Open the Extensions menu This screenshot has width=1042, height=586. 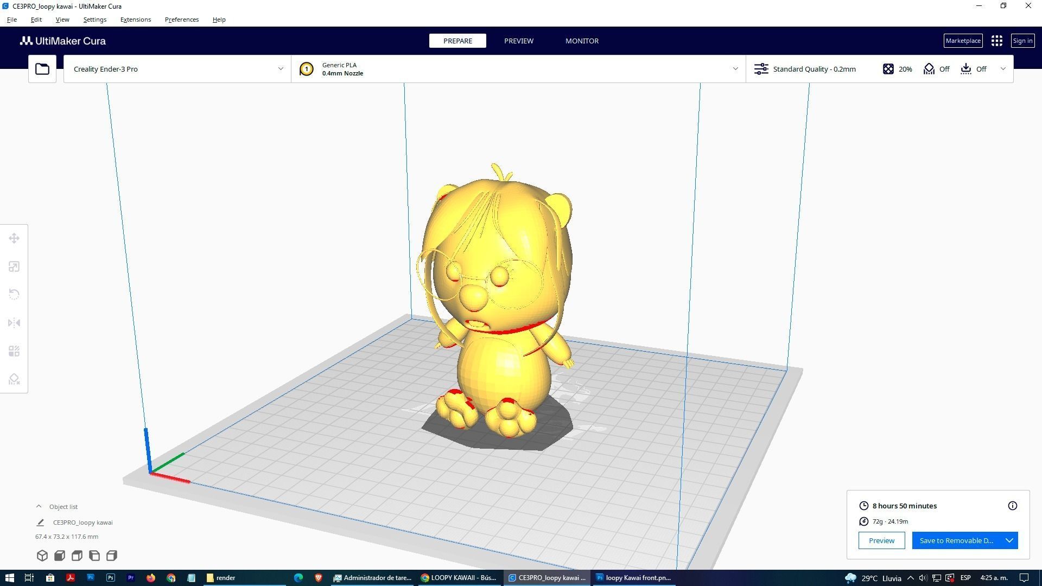[136, 20]
